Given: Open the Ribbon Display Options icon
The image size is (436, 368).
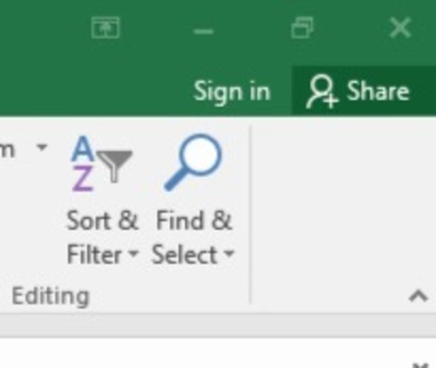Looking at the screenshot, I should [x=106, y=27].
